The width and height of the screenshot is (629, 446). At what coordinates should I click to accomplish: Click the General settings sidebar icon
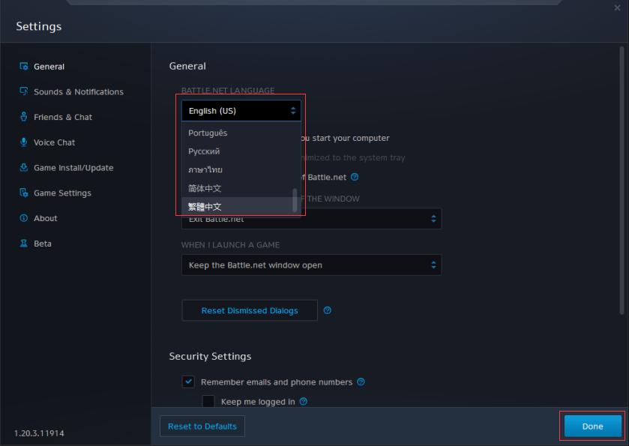(24, 67)
